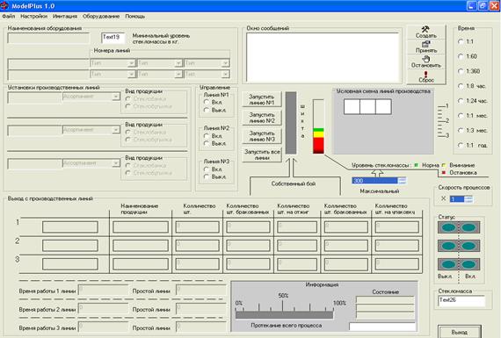Image resolution: width=501 pixels, height=338 pixels.
Task: Click the row 3 right status indicator
Action: 469,264
